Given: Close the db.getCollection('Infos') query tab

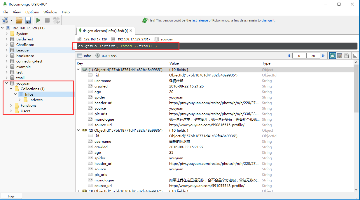Looking at the screenshot, I should pos(131,31).
